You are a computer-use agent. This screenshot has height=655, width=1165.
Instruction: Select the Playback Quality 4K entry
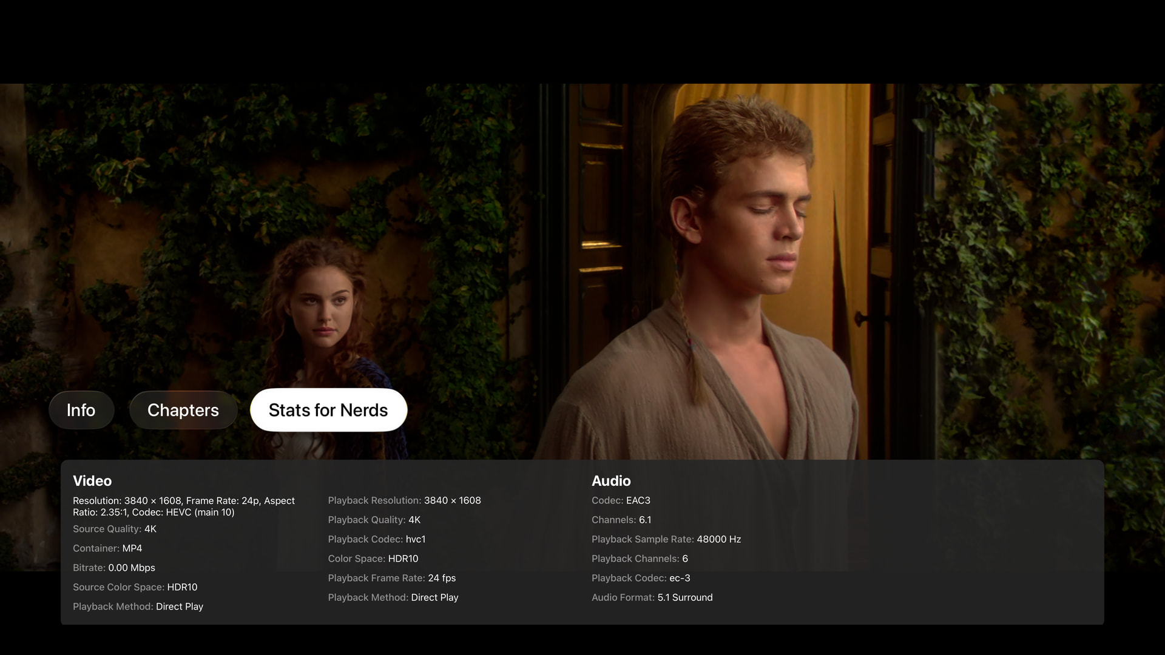coord(374,520)
